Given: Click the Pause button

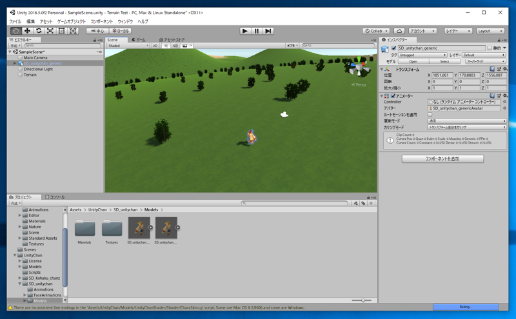Looking at the screenshot, I should [256, 31].
